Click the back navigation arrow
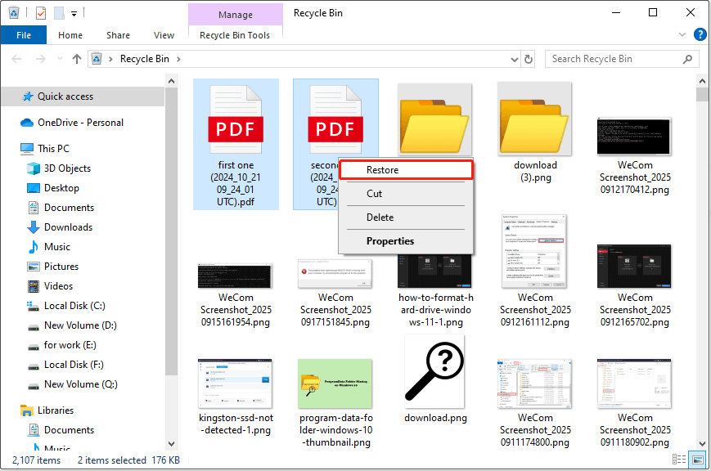 coord(16,58)
